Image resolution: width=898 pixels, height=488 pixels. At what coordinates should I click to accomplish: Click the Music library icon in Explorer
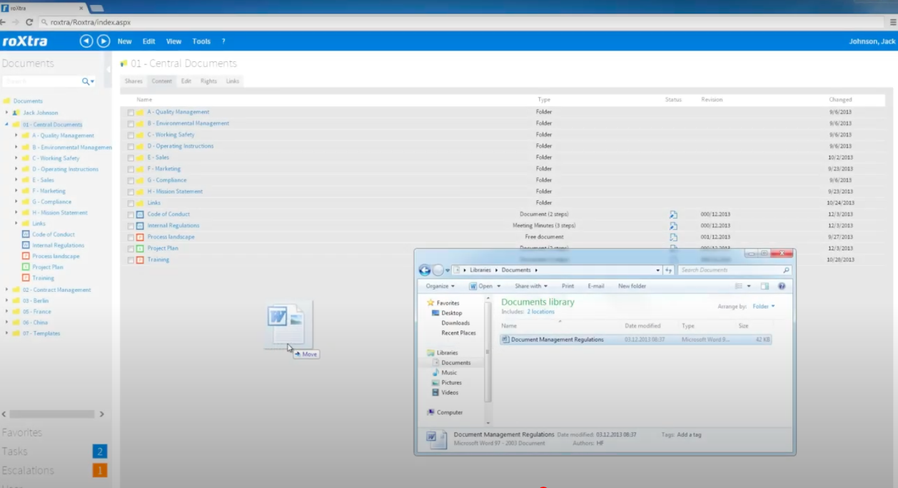(x=436, y=372)
